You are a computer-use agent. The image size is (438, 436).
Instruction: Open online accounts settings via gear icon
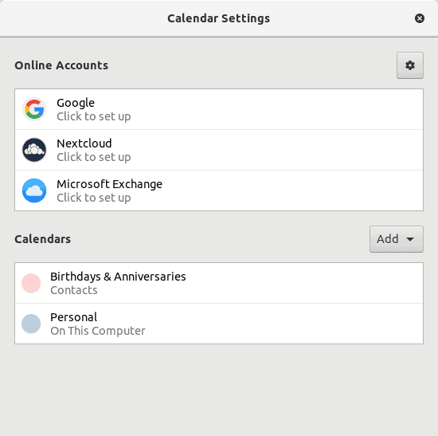(x=410, y=65)
